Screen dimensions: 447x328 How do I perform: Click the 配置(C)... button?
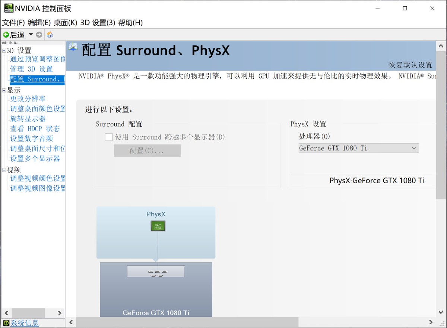click(148, 150)
